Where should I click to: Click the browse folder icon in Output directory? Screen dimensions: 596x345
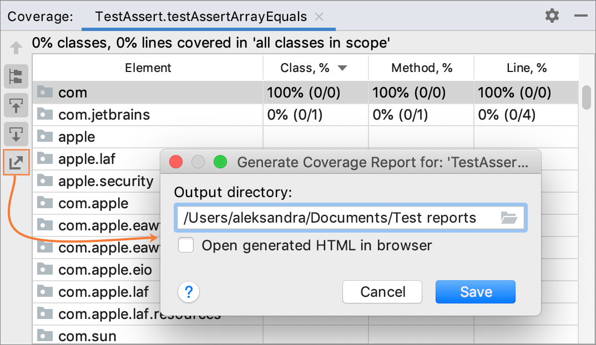[x=509, y=218]
